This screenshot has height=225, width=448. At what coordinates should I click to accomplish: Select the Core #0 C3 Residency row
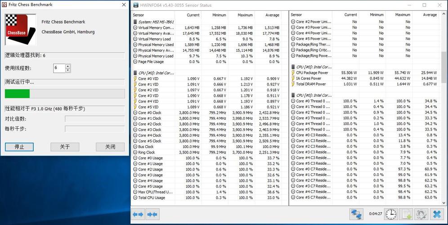coord(365,135)
